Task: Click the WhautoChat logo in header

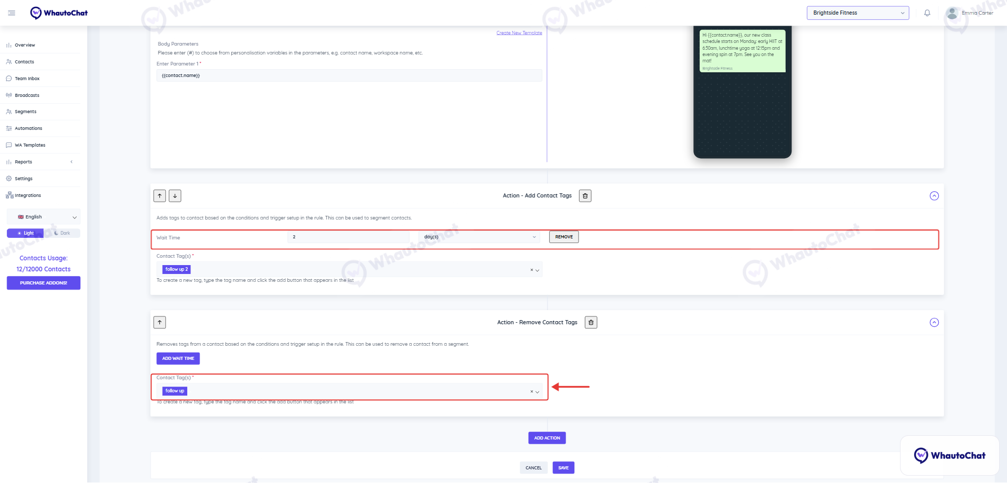Action: (x=59, y=13)
